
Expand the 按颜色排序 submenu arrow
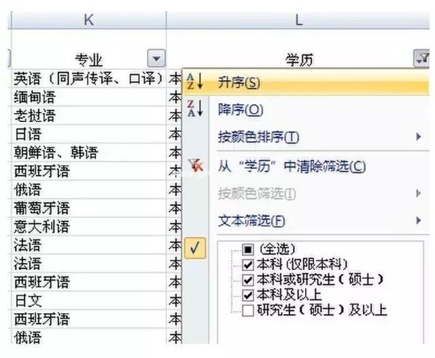(x=419, y=138)
